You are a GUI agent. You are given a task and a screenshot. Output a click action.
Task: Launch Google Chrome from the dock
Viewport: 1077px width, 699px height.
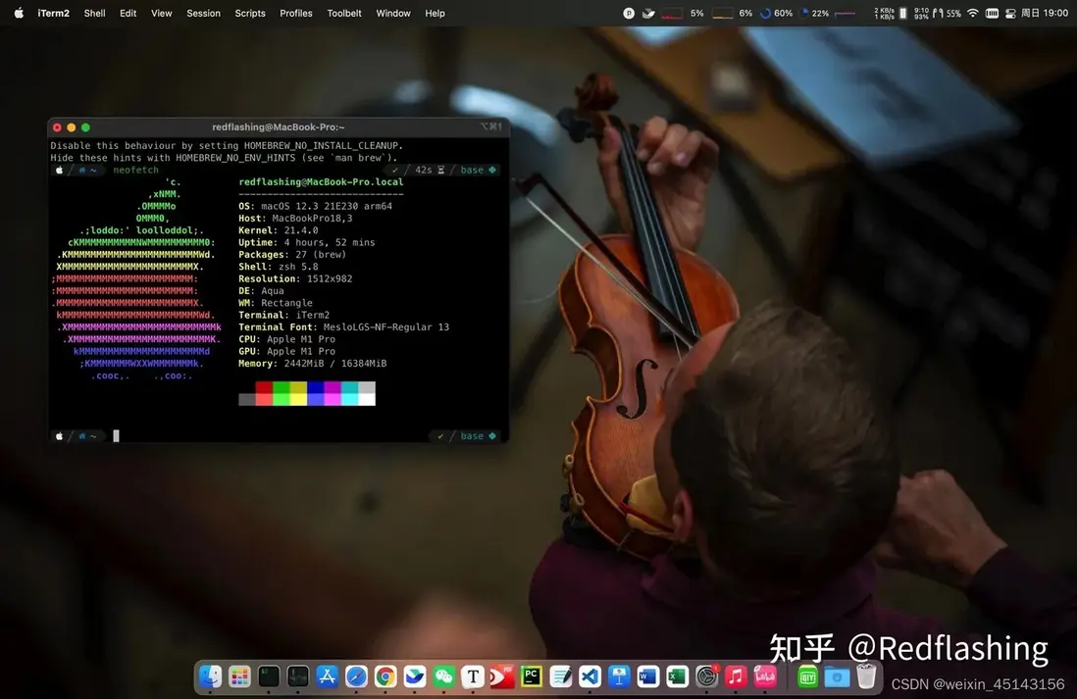coord(385,676)
